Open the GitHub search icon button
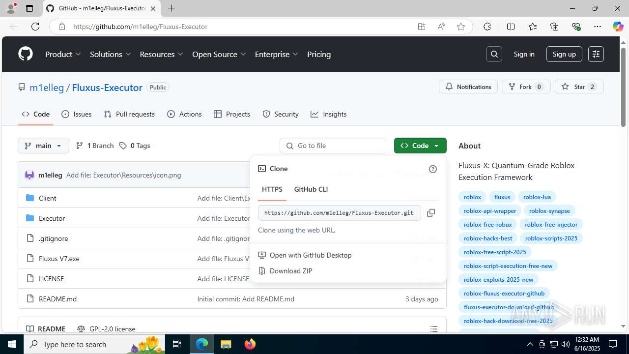 tap(494, 54)
